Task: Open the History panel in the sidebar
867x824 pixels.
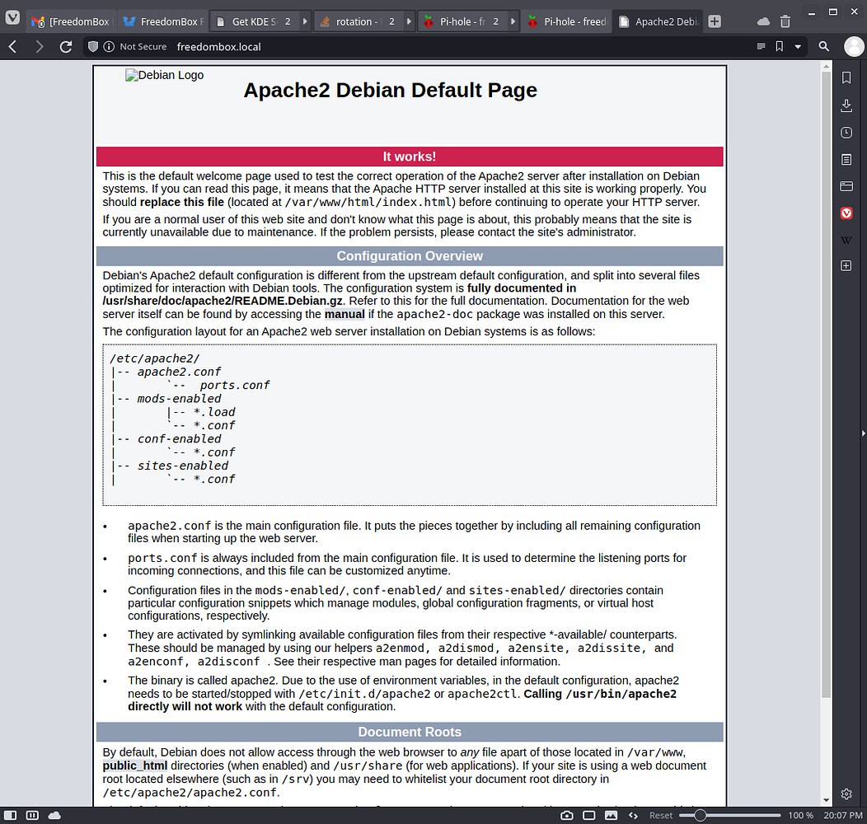Action: [846, 133]
